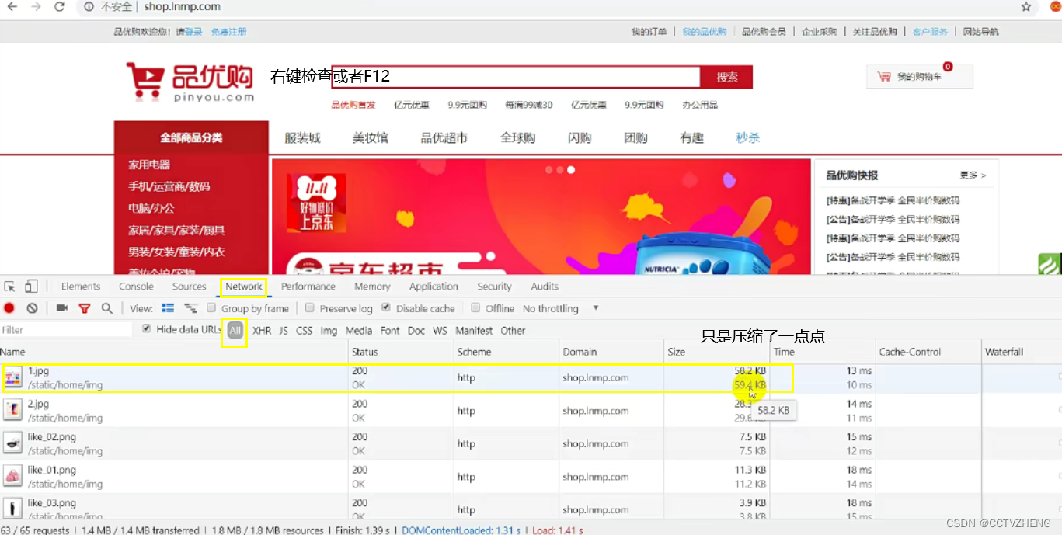Click the pinyou.com site logo
Screen dimensions: 1062x535
[191, 82]
